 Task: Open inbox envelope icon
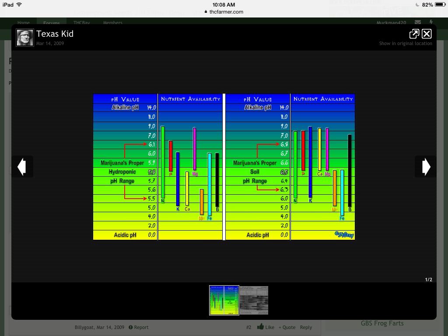pyautogui.click(x=418, y=22)
